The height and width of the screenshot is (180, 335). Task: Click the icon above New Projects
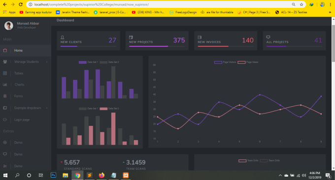tap(131, 37)
